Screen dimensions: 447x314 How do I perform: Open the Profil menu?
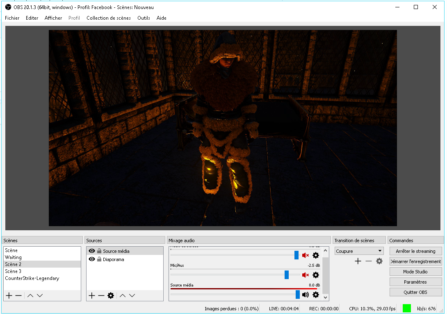tap(74, 18)
